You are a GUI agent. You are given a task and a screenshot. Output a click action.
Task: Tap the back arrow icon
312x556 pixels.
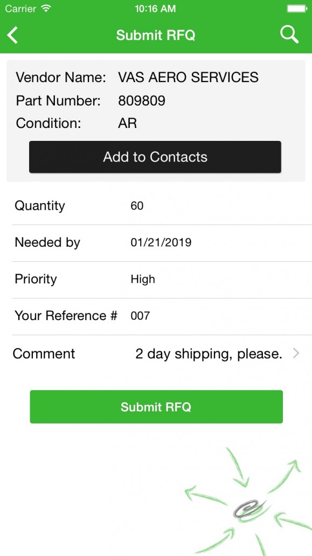coord(12,35)
